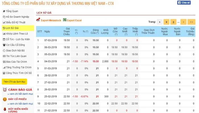Click the Export Excel spreadsheet icon
The height and width of the screenshot is (113, 199).
(65, 20)
